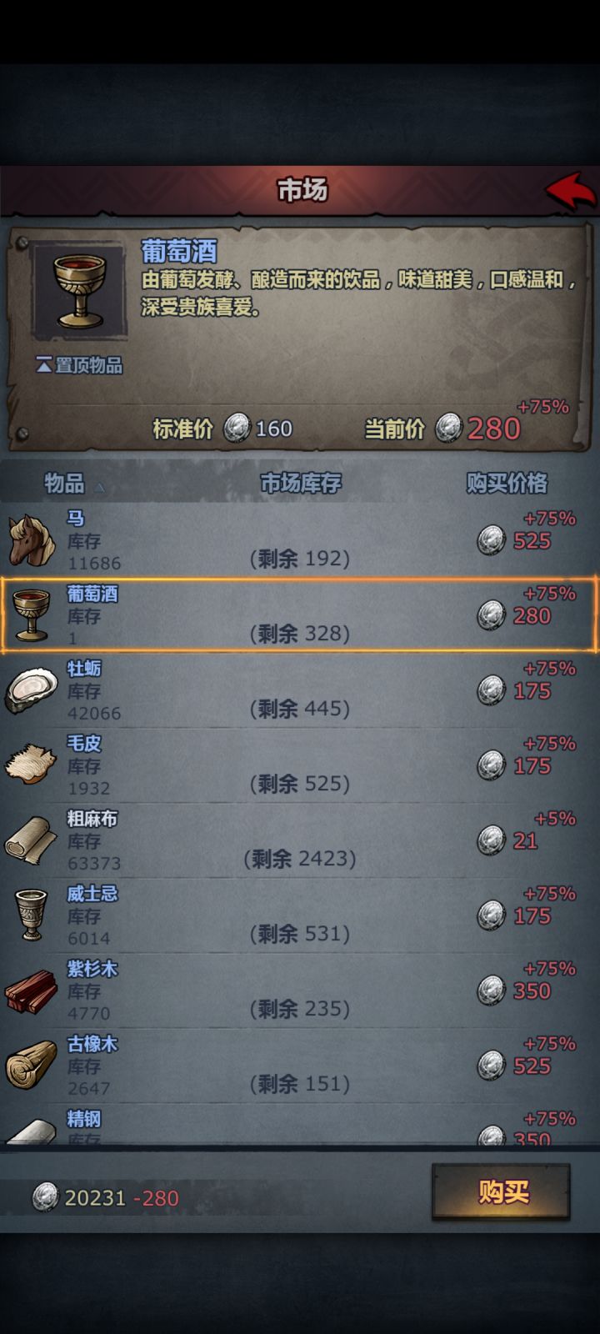Click the 剩余 2423 stock text for linen
The image size is (600, 1334).
300,859
